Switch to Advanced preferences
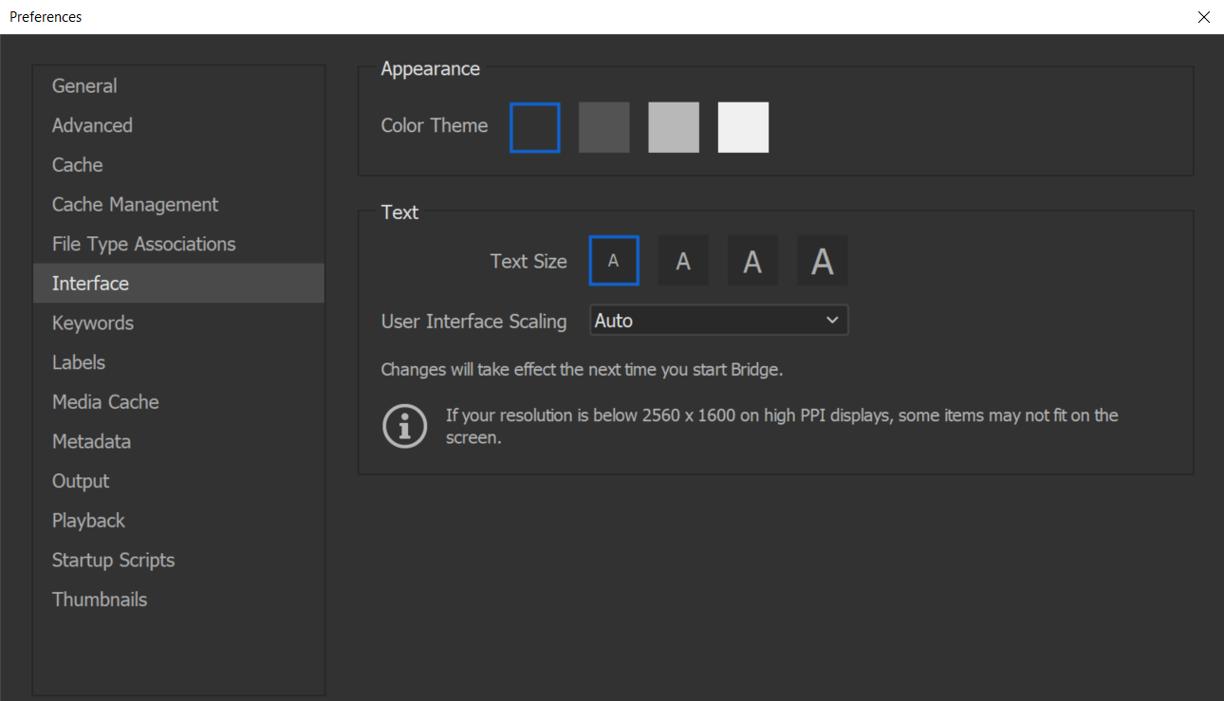1224x701 pixels. tap(92, 125)
